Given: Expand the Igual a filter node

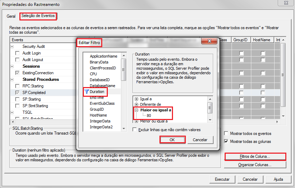Looking at the screenshot, I should pos(136,99).
